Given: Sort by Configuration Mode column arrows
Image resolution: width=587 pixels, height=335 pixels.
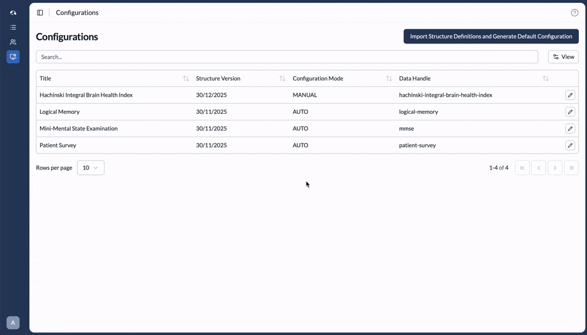Looking at the screenshot, I should (389, 79).
